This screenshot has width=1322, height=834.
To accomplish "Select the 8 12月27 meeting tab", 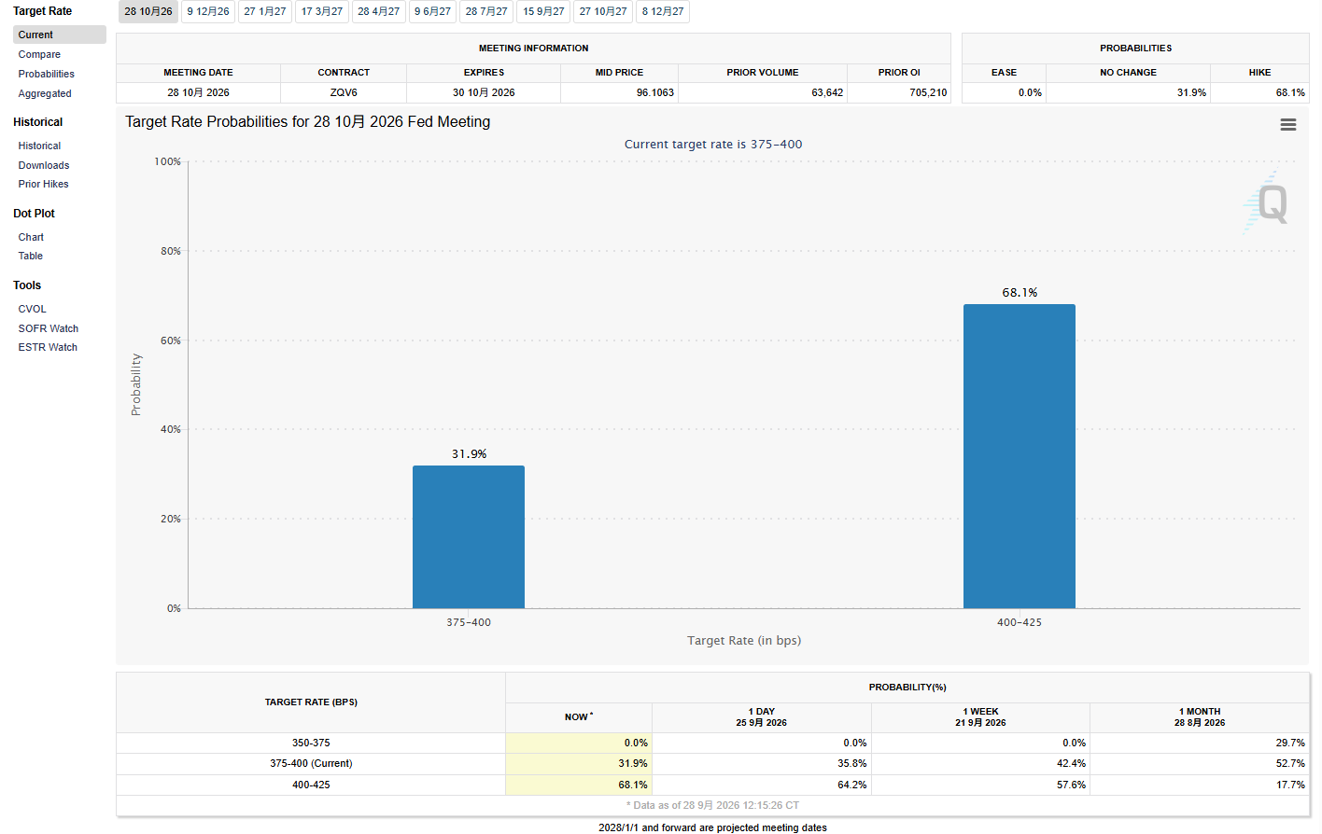I will click(663, 11).
